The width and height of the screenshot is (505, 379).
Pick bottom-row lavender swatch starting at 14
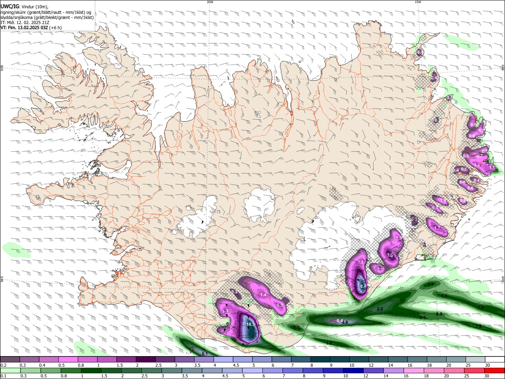(x=394, y=370)
